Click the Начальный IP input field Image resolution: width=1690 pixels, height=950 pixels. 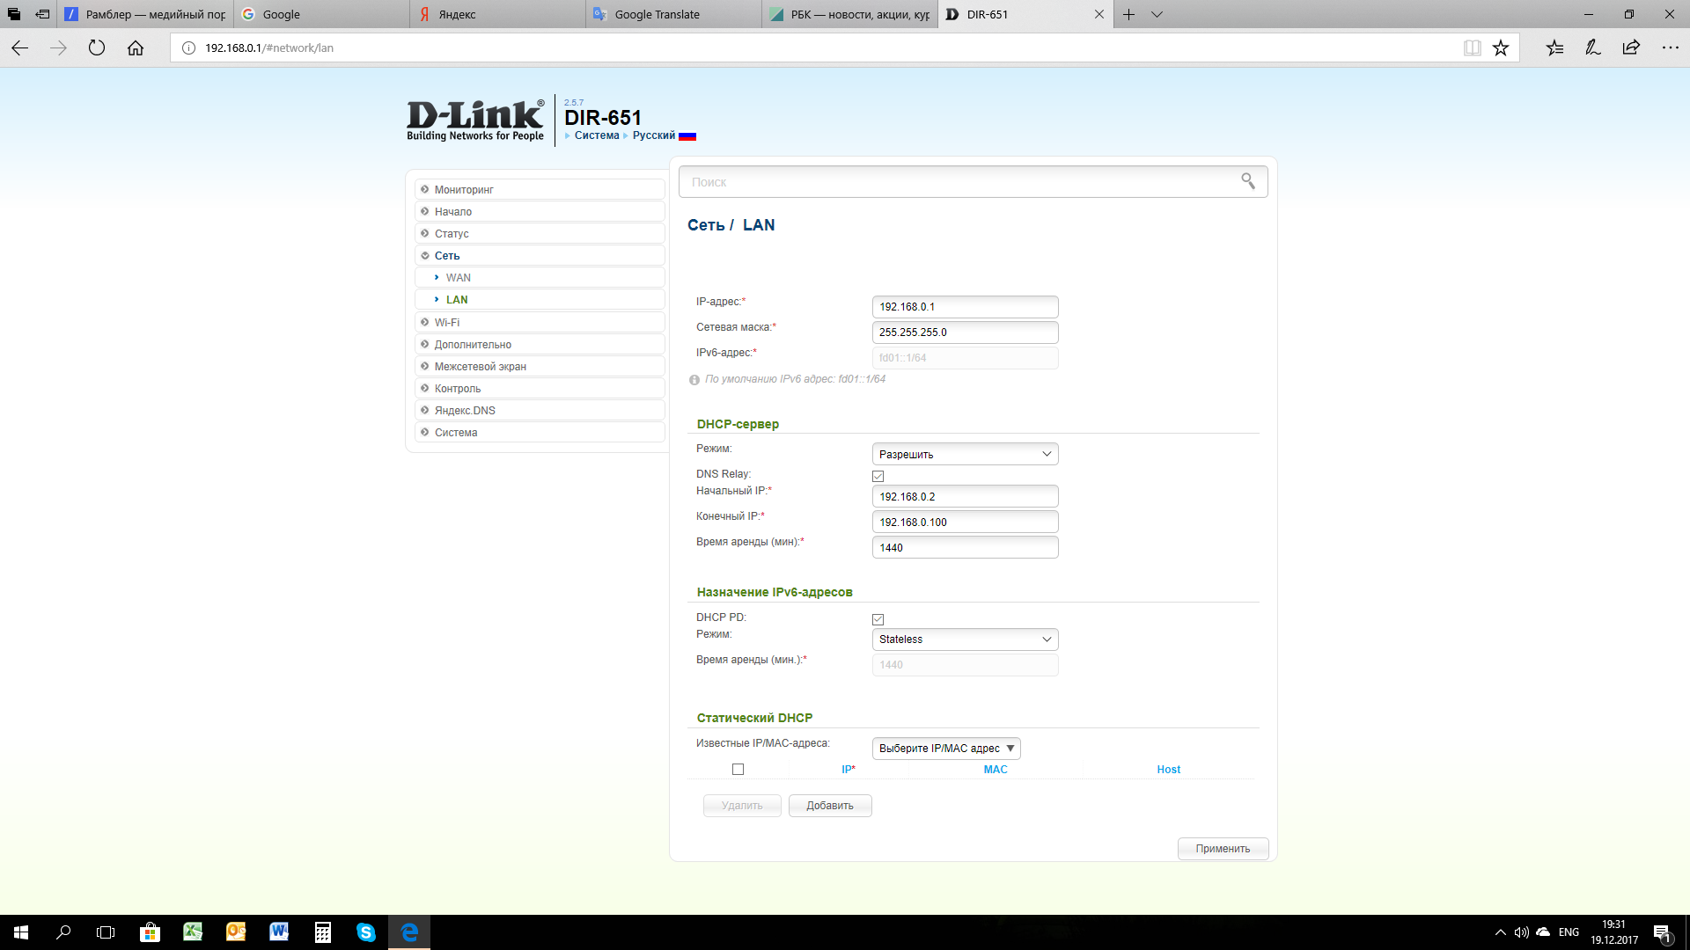[x=965, y=497]
